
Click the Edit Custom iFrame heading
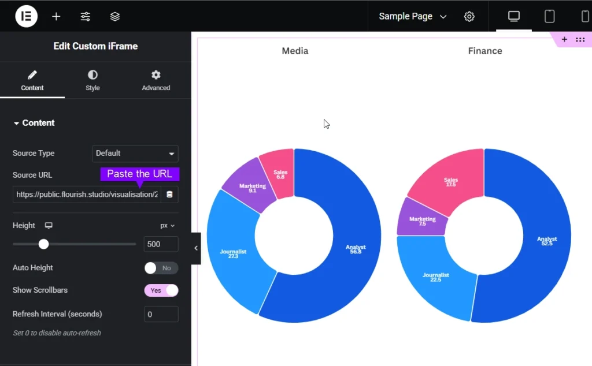(x=95, y=46)
